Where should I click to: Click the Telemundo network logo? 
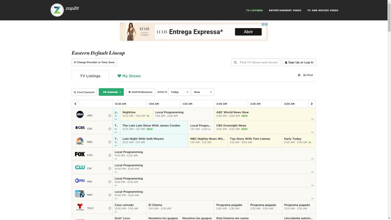(80, 207)
